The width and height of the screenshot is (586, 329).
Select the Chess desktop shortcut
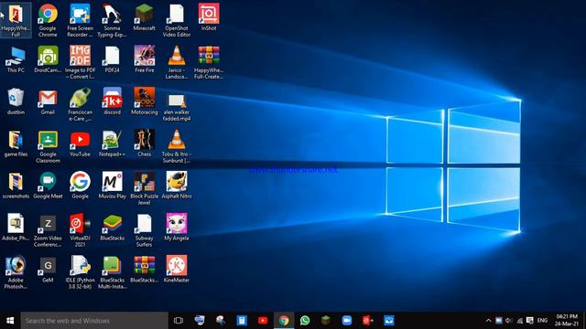(x=145, y=143)
